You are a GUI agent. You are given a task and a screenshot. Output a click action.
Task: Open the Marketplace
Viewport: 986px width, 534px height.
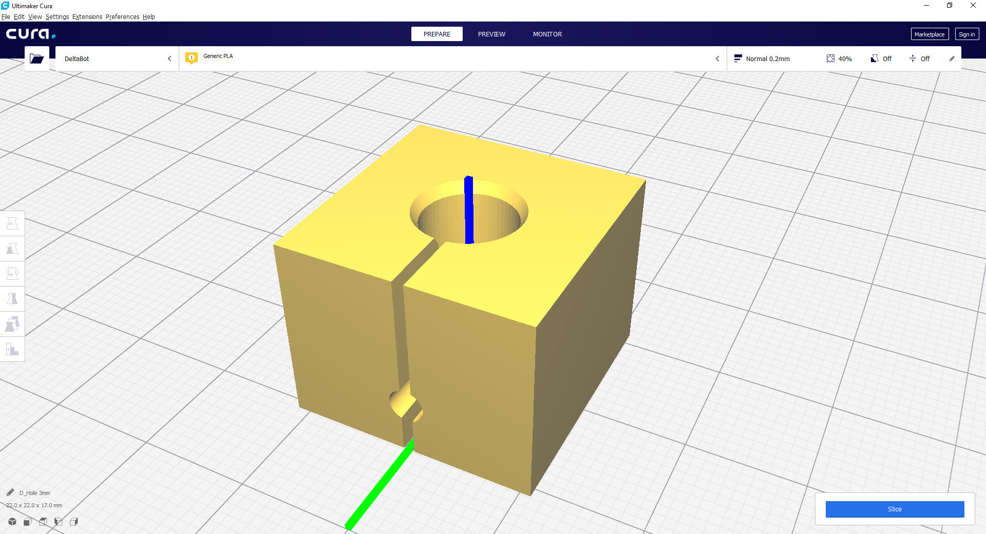(x=930, y=34)
